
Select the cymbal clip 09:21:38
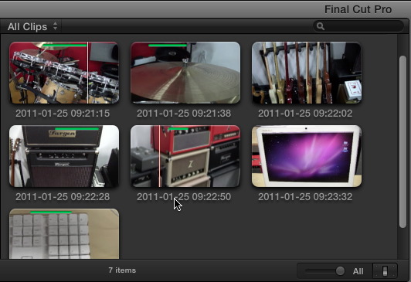pyautogui.click(x=185, y=73)
